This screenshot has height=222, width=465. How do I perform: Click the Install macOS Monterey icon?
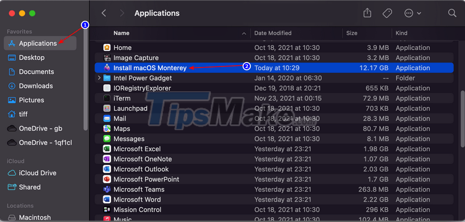107,68
